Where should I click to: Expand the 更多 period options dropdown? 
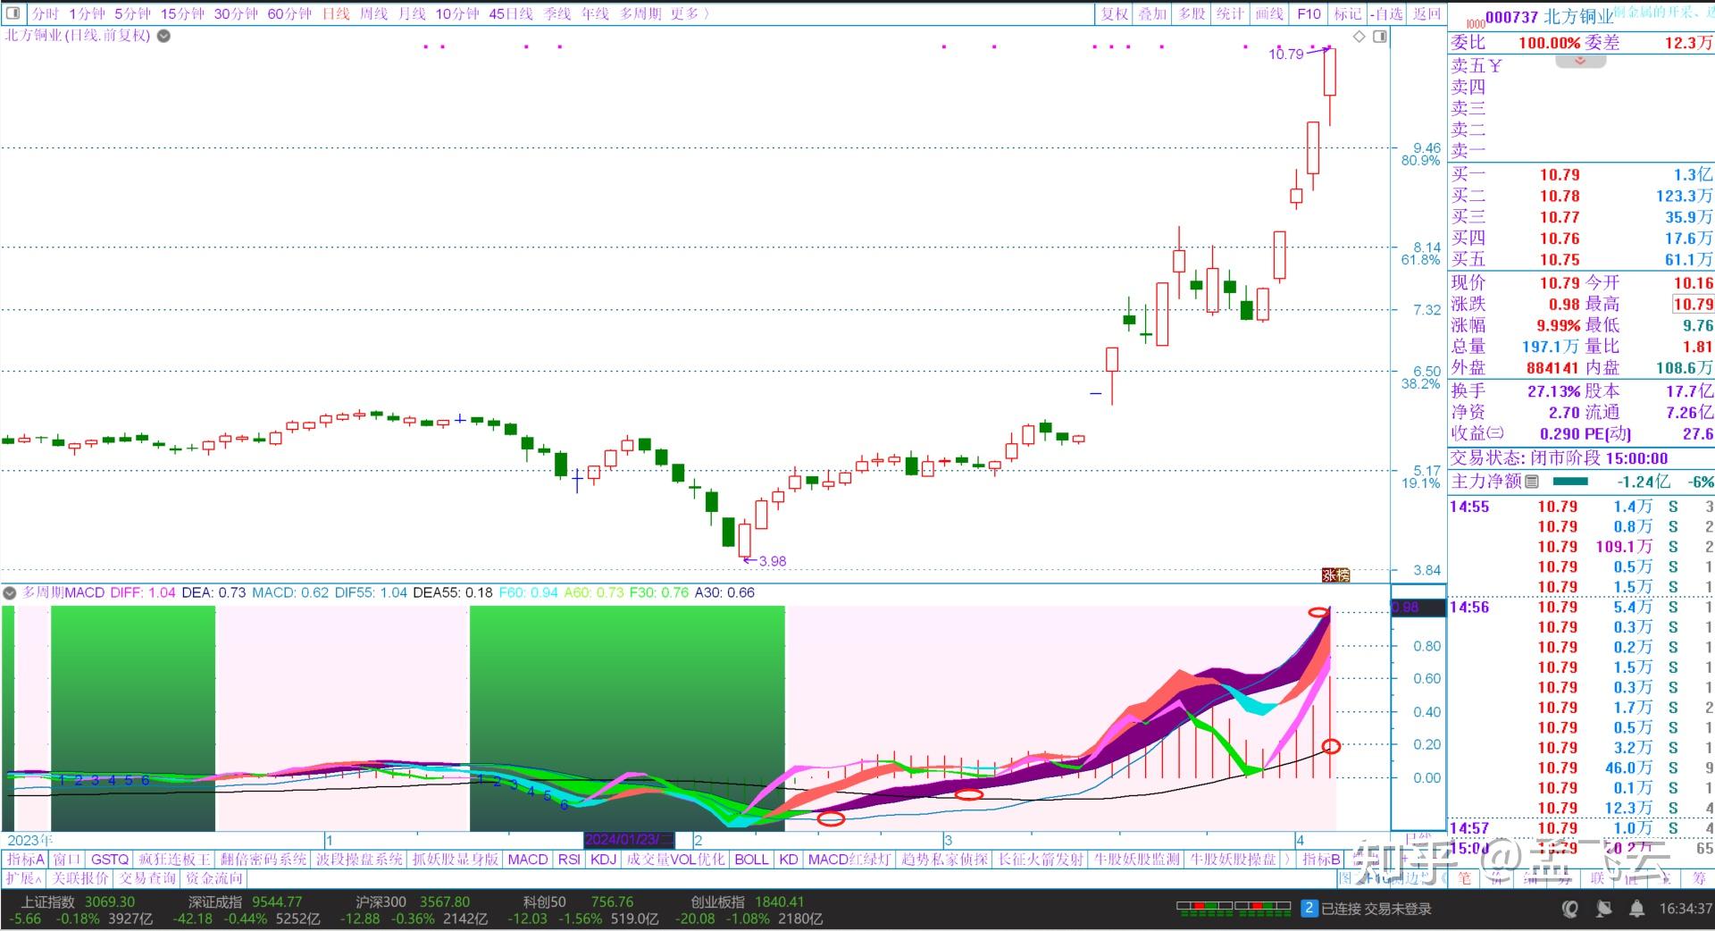[x=682, y=14]
